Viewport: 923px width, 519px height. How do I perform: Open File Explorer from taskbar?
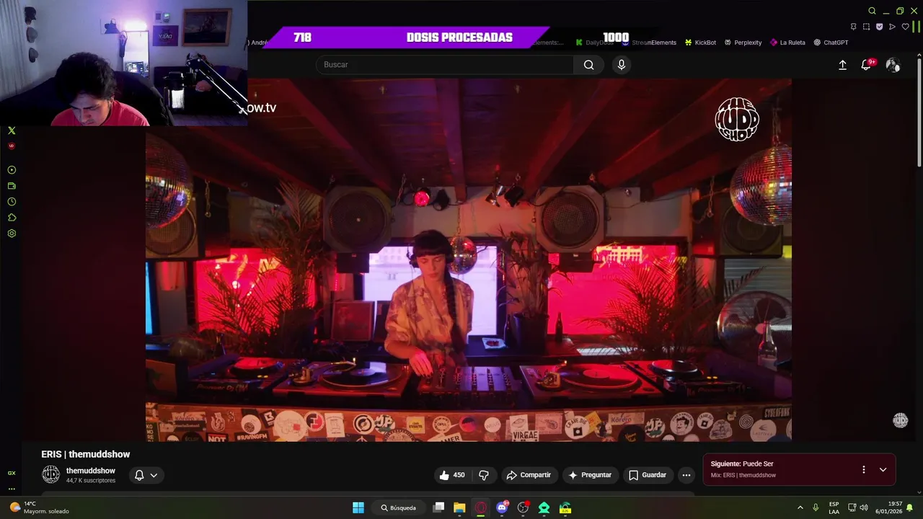click(459, 507)
